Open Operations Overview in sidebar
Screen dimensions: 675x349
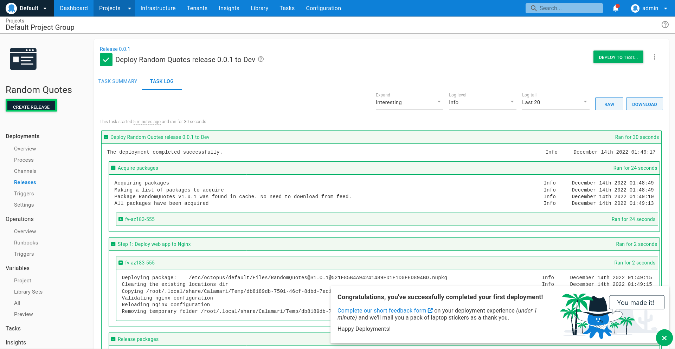pos(25,231)
